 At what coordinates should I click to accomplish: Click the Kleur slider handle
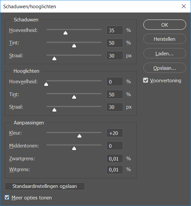click(79, 136)
